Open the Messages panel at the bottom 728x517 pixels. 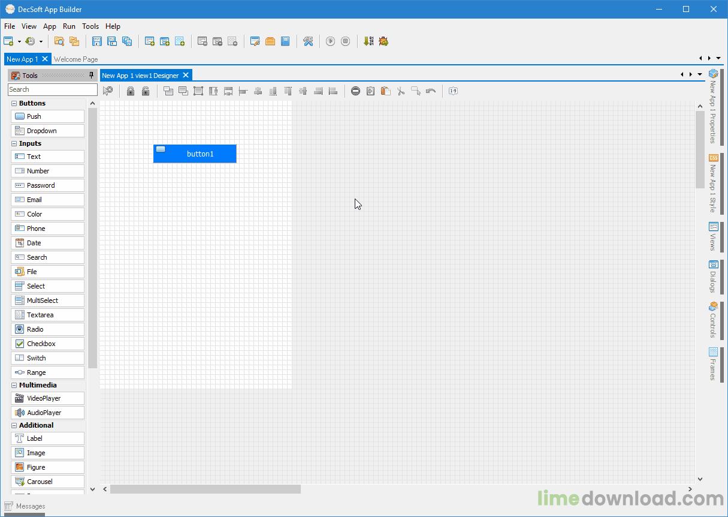click(x=25, y=506)
